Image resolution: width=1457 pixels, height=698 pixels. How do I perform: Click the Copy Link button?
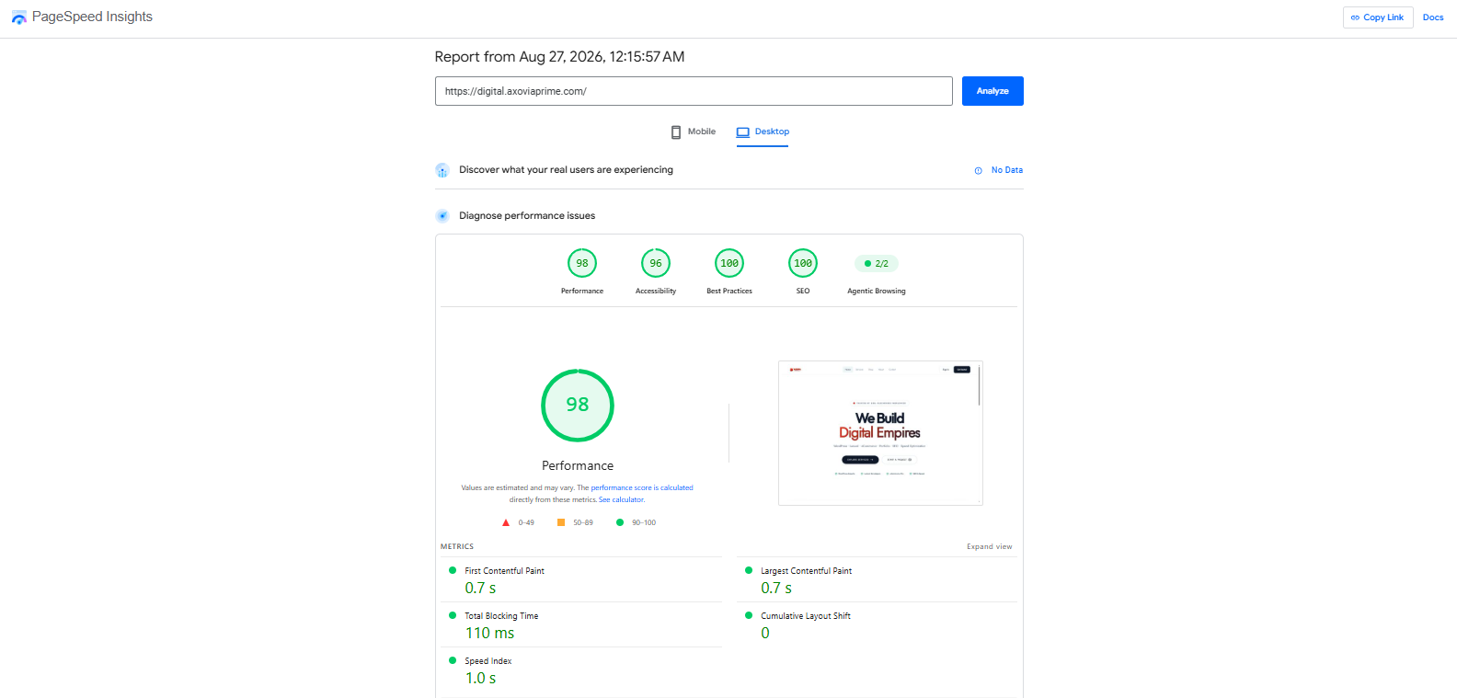tap(1378, 17)
